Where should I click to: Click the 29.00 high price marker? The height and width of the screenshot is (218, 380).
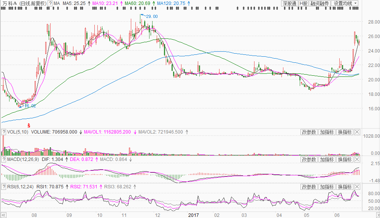pos(152,16)
